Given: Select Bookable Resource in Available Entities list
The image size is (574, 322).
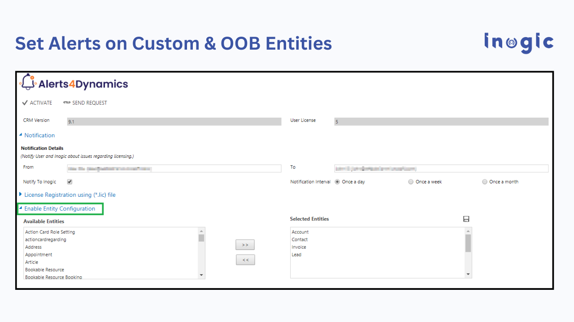Looking at the screenshot, I should [x=45, y=270].
